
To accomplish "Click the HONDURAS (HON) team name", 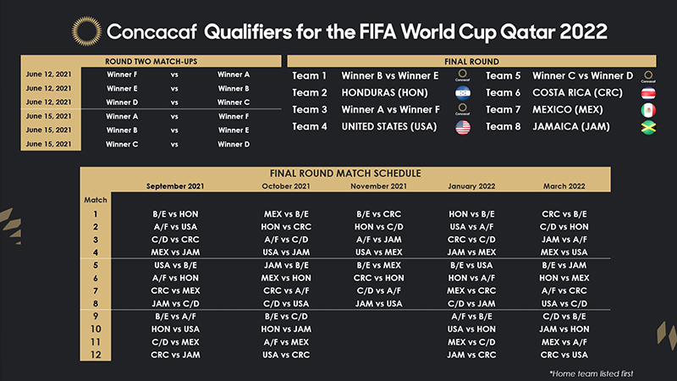I will (378, 93).
